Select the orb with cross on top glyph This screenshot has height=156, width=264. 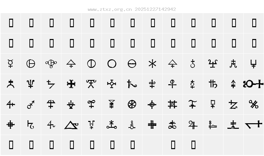pos(193,64)
